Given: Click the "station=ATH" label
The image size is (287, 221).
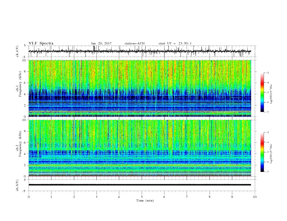Looking at the screenshot, I should point(134,43).
